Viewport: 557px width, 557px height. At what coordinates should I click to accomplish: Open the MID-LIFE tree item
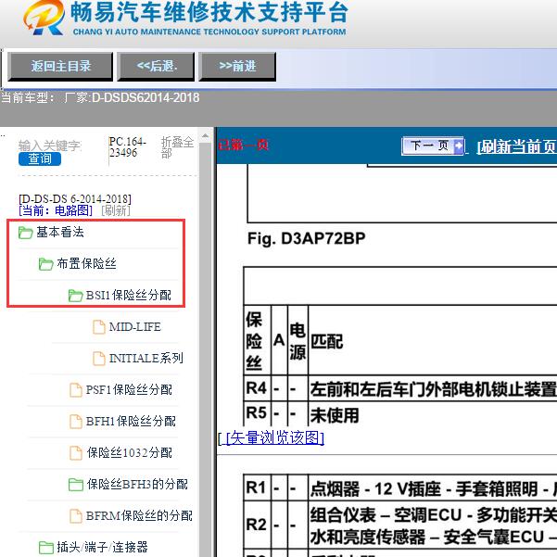click(134, 327)
